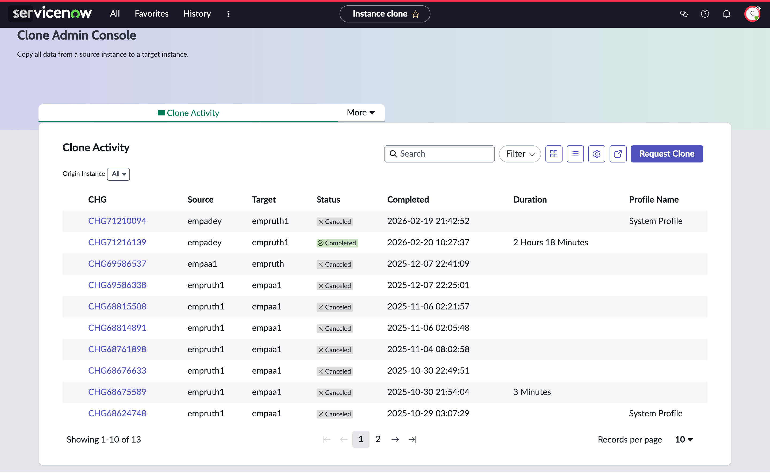The width and height of the screenshot is (770, 473).
Task: Open change record CHG68624748
Action: [117, 413]
